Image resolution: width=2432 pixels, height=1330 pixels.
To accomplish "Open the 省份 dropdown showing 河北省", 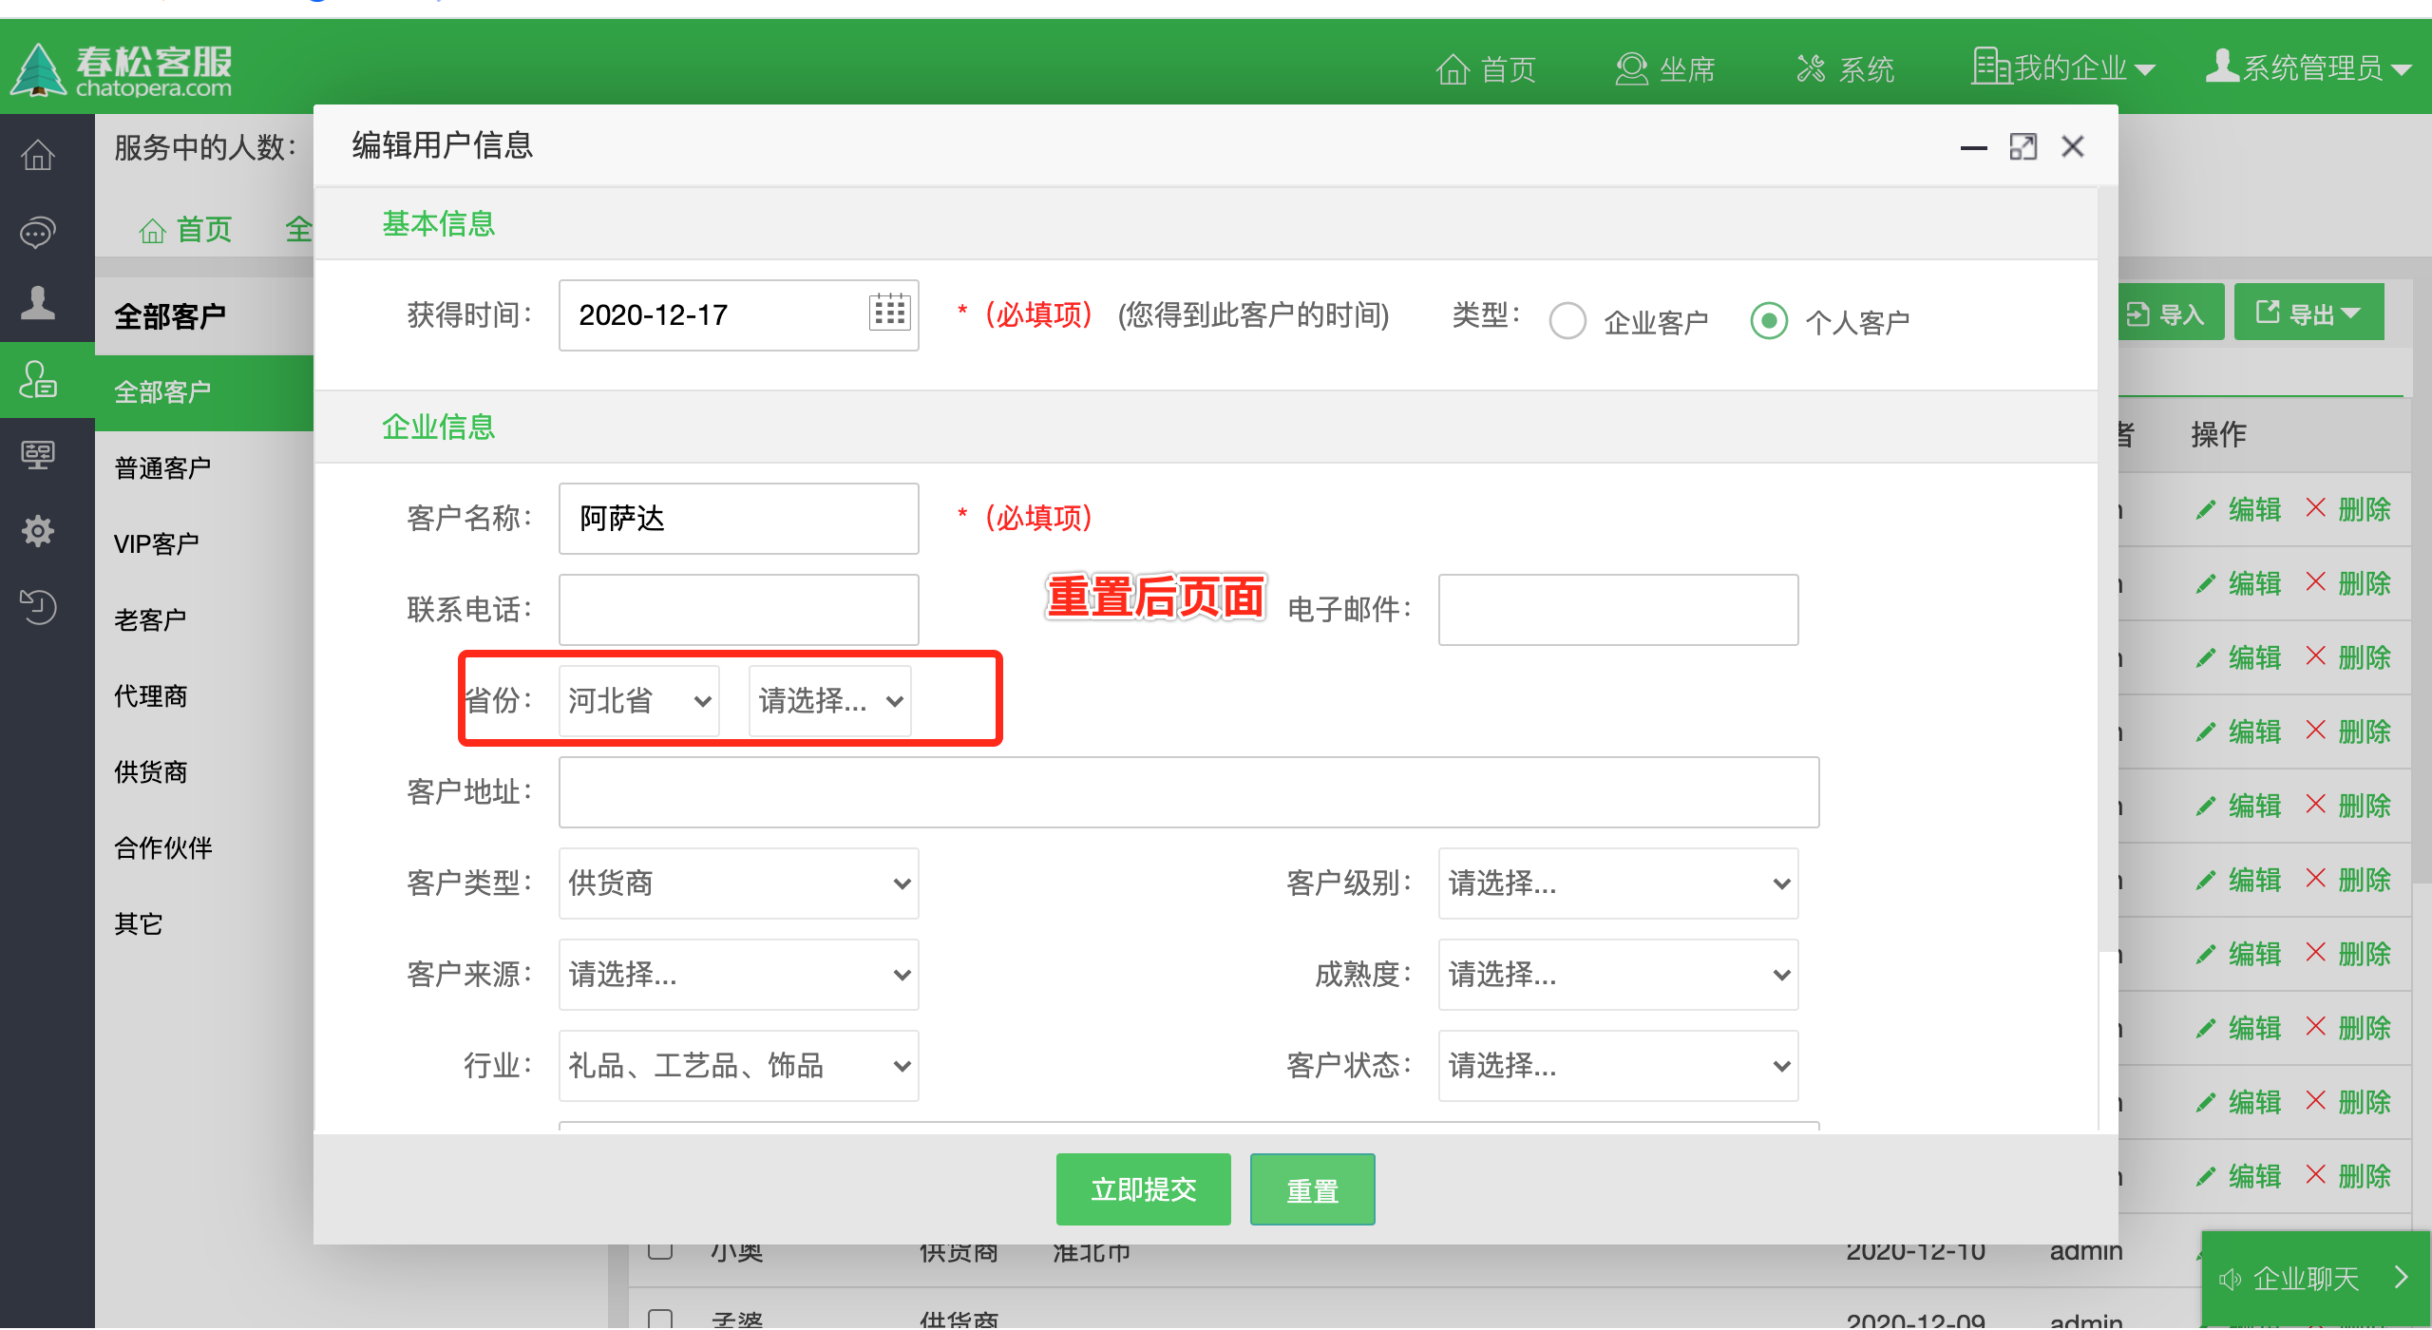I will point(637,700).
